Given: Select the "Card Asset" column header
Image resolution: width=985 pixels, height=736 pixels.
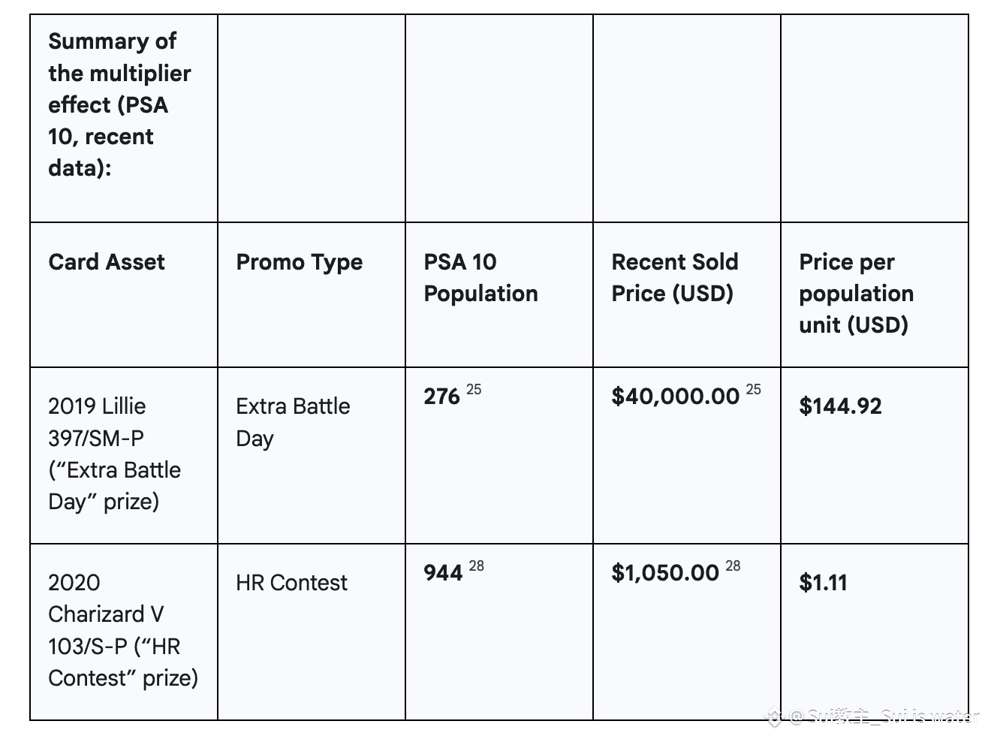Looking at the screenshot, I should click(x=107, y=262).
